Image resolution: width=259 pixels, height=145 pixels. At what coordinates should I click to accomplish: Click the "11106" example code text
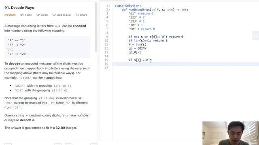click(x=25, y=78)
